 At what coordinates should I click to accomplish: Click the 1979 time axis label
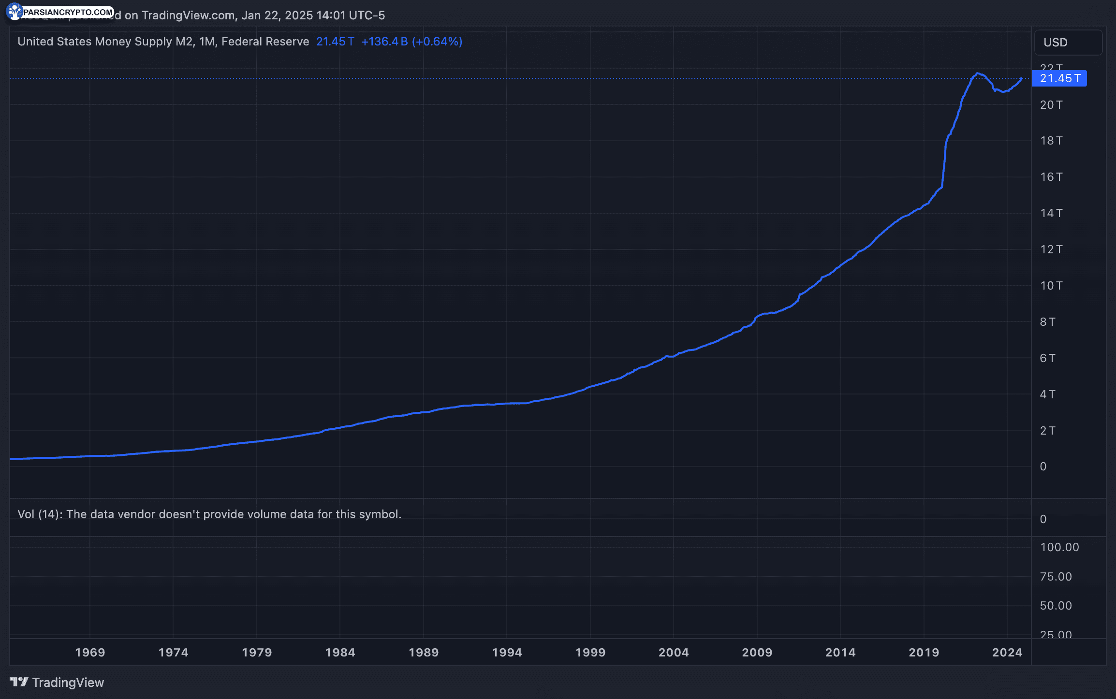click(x=257, y=652)
